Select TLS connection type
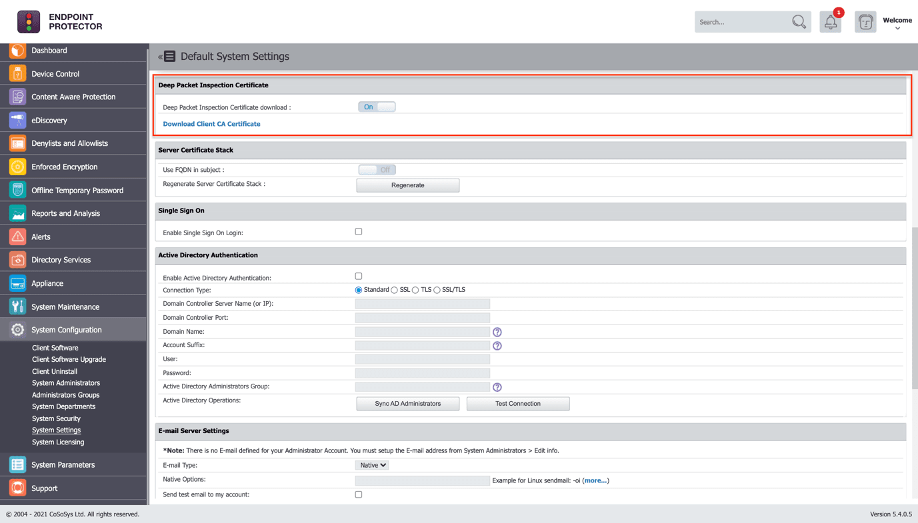Viewport: 918px width, 523px height. [x=415, y=290]
